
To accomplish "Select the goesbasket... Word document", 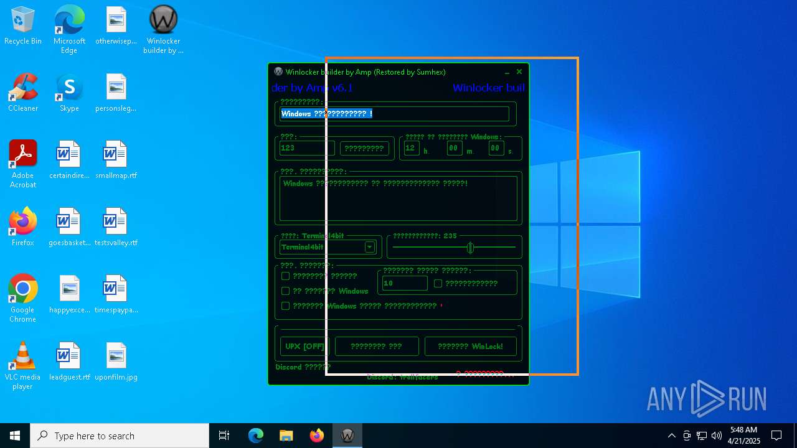I will coord(69,227).
